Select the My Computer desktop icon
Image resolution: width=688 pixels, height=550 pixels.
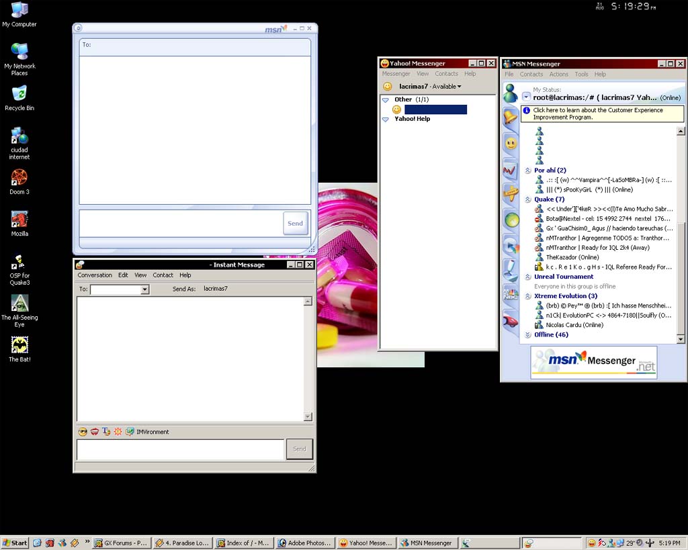point(19,15)
